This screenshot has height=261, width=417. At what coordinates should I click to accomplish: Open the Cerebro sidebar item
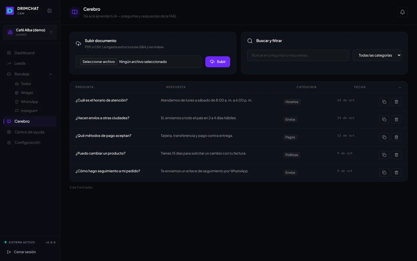30,121
